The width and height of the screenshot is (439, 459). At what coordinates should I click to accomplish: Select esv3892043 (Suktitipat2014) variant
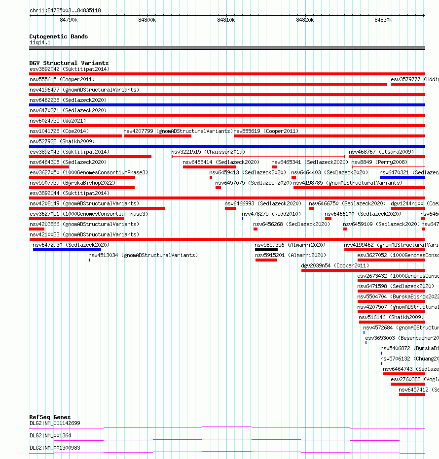(x=70, y=152)
